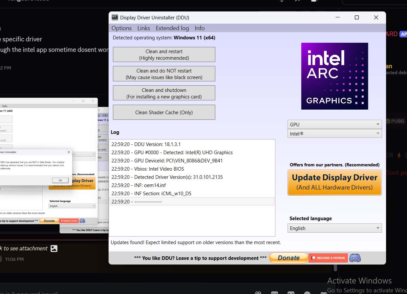Select the Detected Driver Version(s) log line
This screenshot has width=407, height=294.
[x=192, y=177]
